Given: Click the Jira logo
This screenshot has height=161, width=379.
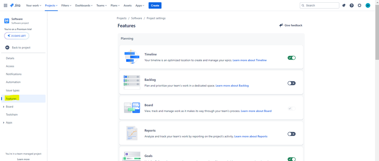Looking at the screenshot, I should 15,5.
